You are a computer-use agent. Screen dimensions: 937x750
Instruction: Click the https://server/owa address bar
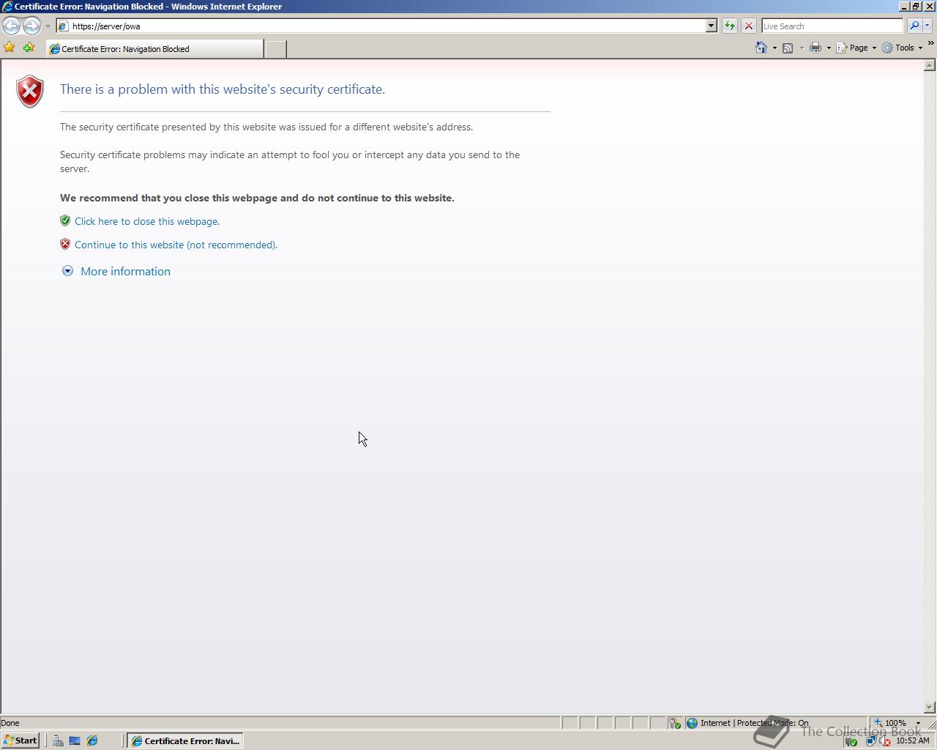pyautogui.click(x=381, y=26)
